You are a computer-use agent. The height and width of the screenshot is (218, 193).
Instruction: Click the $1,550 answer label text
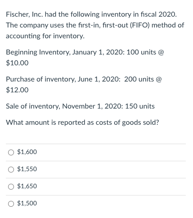point(27,169)
